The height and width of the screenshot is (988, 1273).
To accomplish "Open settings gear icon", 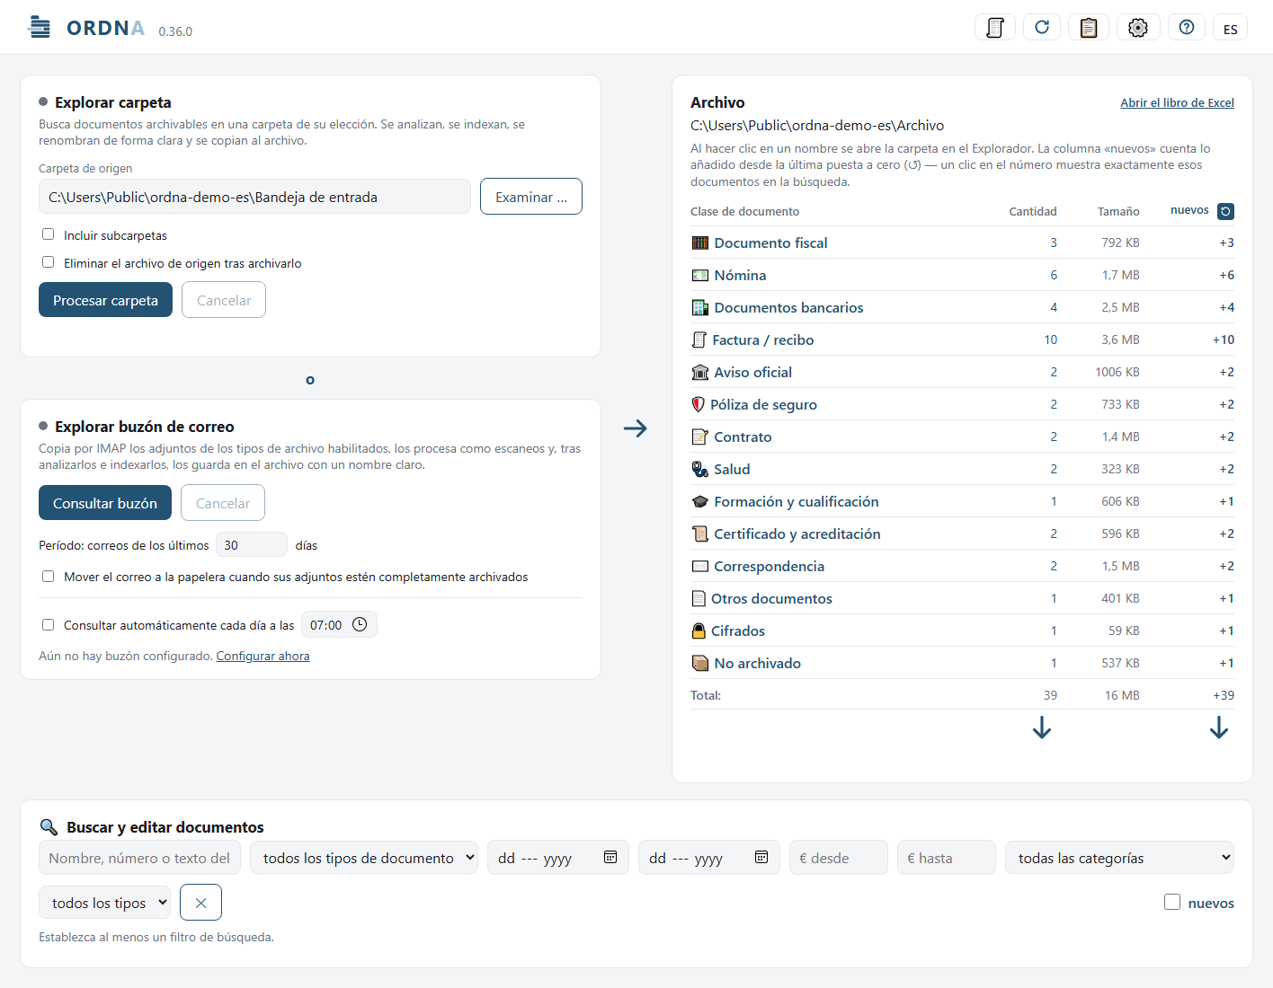I will [1138, 28].
